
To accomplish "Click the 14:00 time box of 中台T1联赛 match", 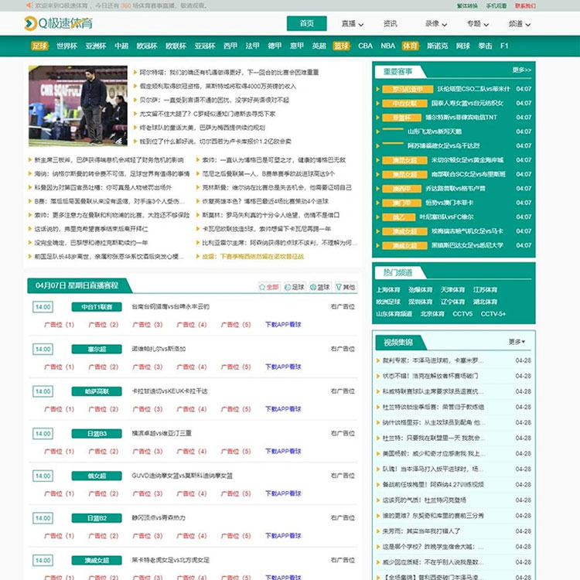I will (43, 307).
